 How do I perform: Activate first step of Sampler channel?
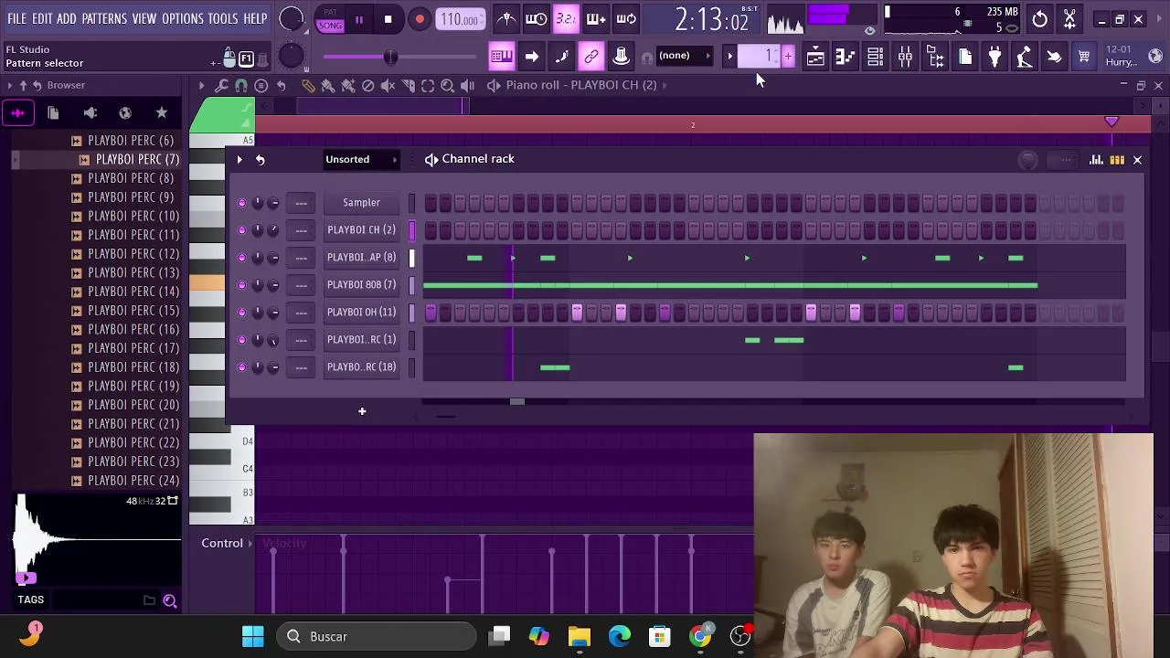point(431,203)
